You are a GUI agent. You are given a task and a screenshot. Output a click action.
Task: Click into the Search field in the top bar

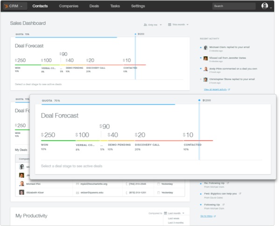(234, 6)
